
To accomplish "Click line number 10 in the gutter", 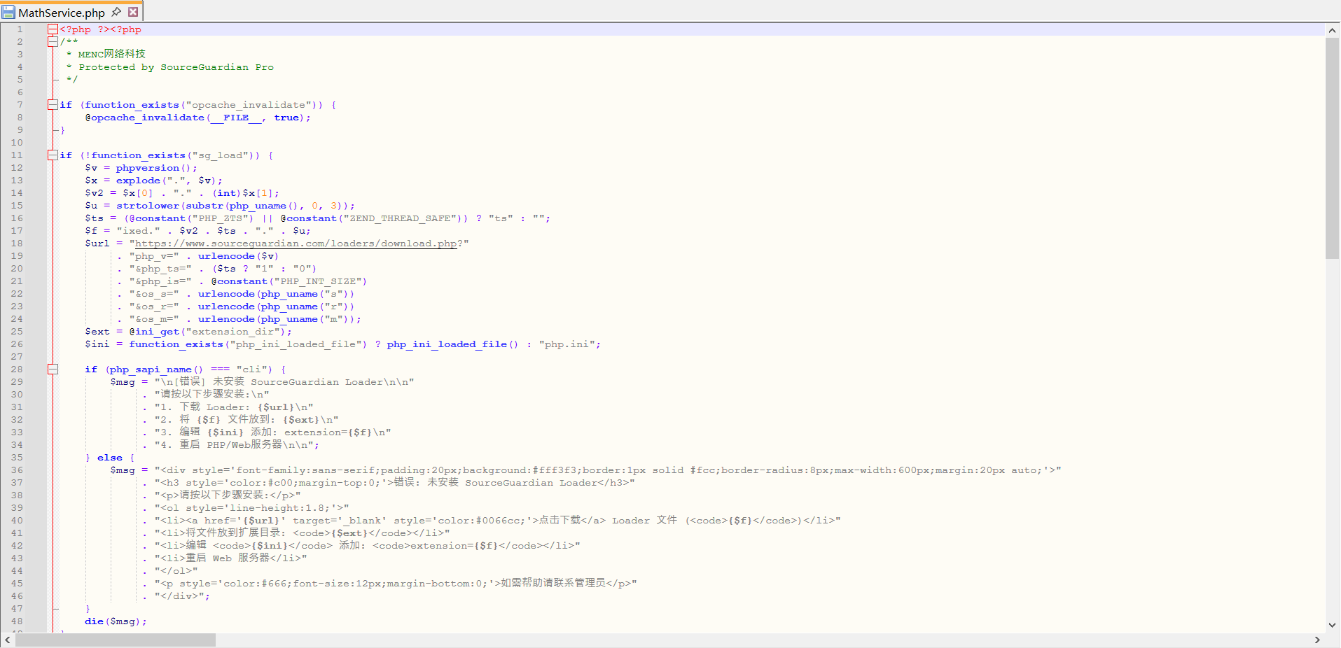I will [17, 143].
